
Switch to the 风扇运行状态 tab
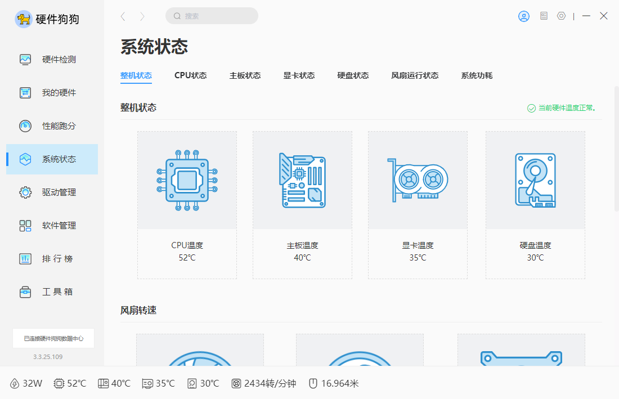[415, 75]
